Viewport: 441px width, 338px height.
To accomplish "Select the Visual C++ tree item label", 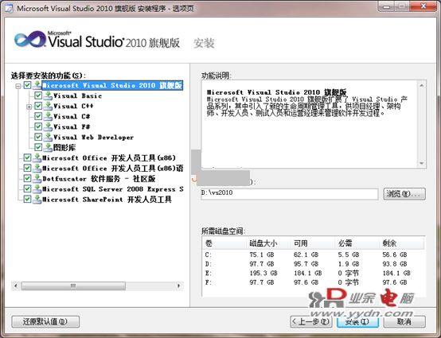I will [x=73, y=107].
